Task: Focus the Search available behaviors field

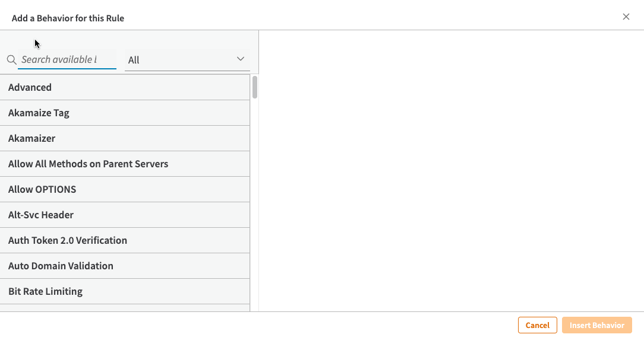Action: 67,60
